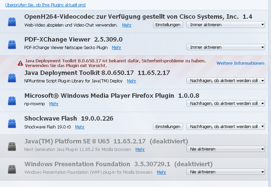Open Einstellungen for OpenH264-Videocodec
271x187 pixels.
[168, 25]
